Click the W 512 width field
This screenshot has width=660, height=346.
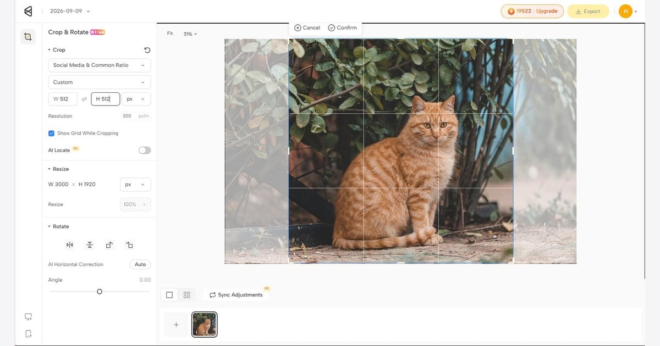click(x=63, y=99)
